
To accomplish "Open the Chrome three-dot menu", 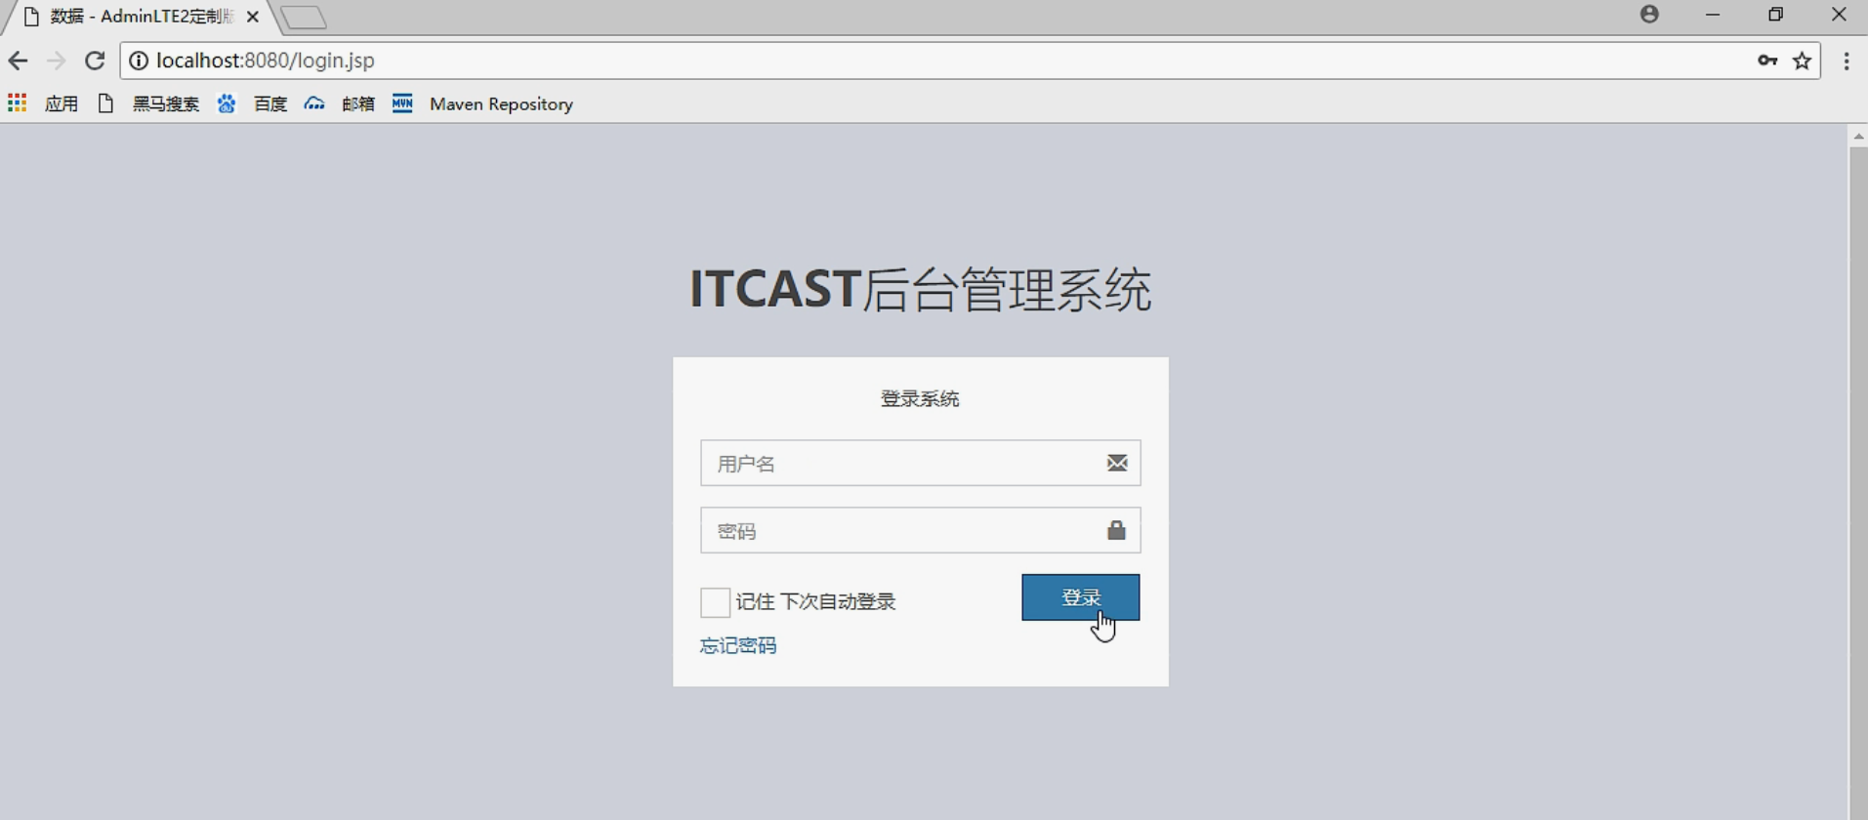I will pos(1847,61).
